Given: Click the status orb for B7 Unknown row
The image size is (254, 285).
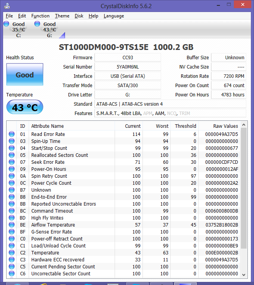Looking at the screenshot, I should [12, 190].
